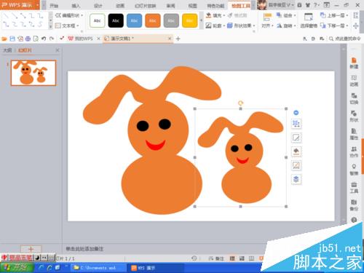Click the save icon in quick toolbar

pos(12,39)
